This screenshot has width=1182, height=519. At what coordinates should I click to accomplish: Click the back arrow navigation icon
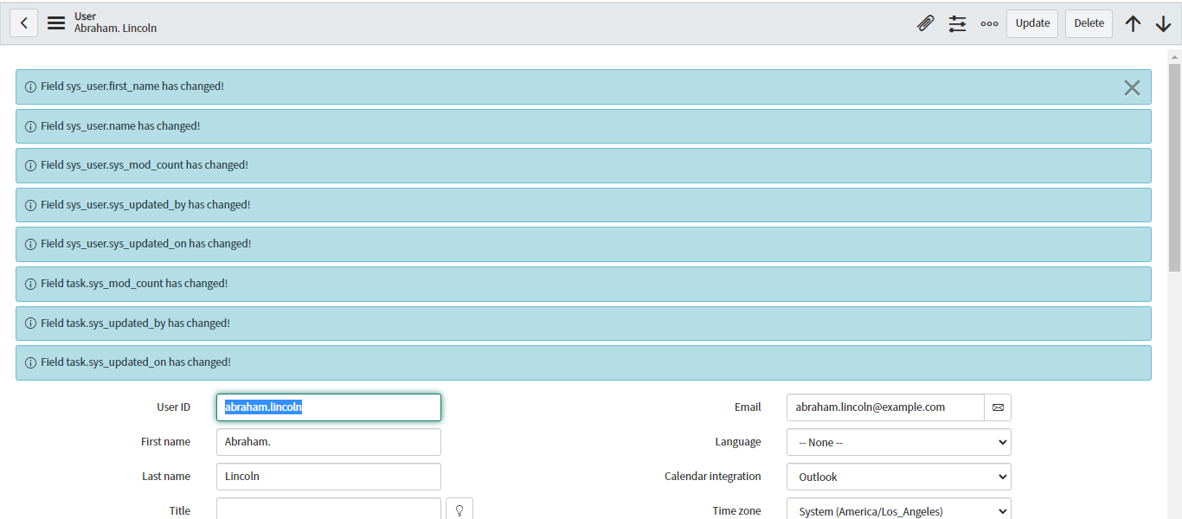click(x=23, y=22)
